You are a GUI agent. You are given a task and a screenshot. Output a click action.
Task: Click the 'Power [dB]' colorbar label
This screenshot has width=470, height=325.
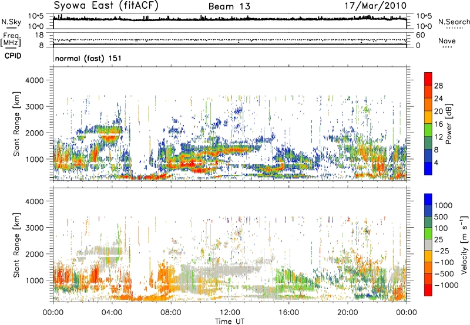(x=449, y=124)
